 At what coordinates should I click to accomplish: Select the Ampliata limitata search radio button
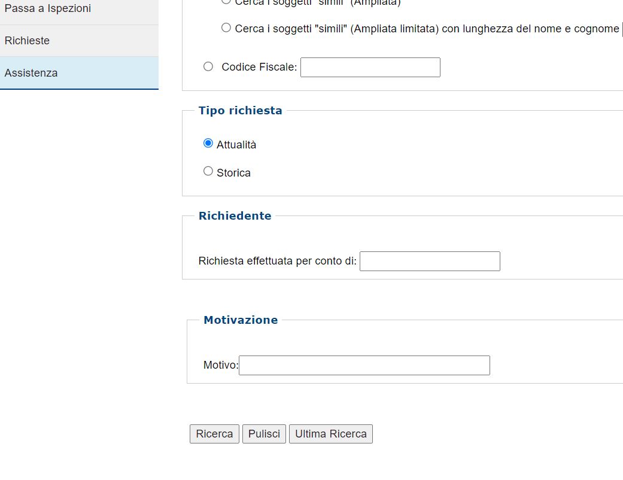[226, 28]
